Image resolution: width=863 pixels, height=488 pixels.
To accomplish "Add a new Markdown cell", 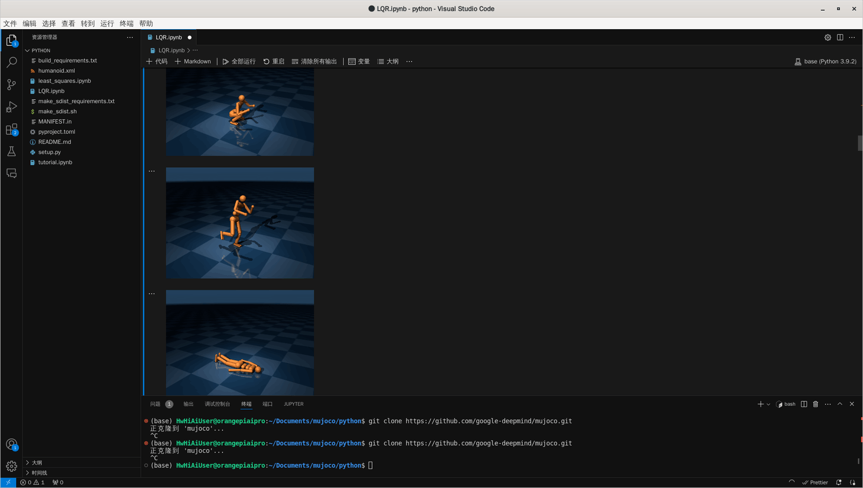I will (x=193, y=61).
